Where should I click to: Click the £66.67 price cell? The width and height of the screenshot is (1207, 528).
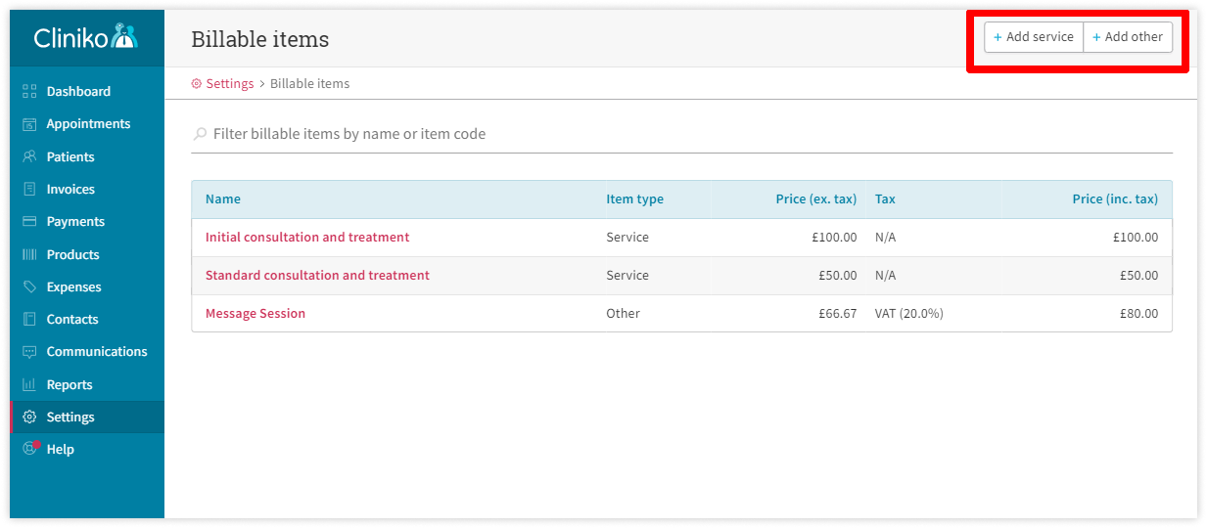point(837,314)
